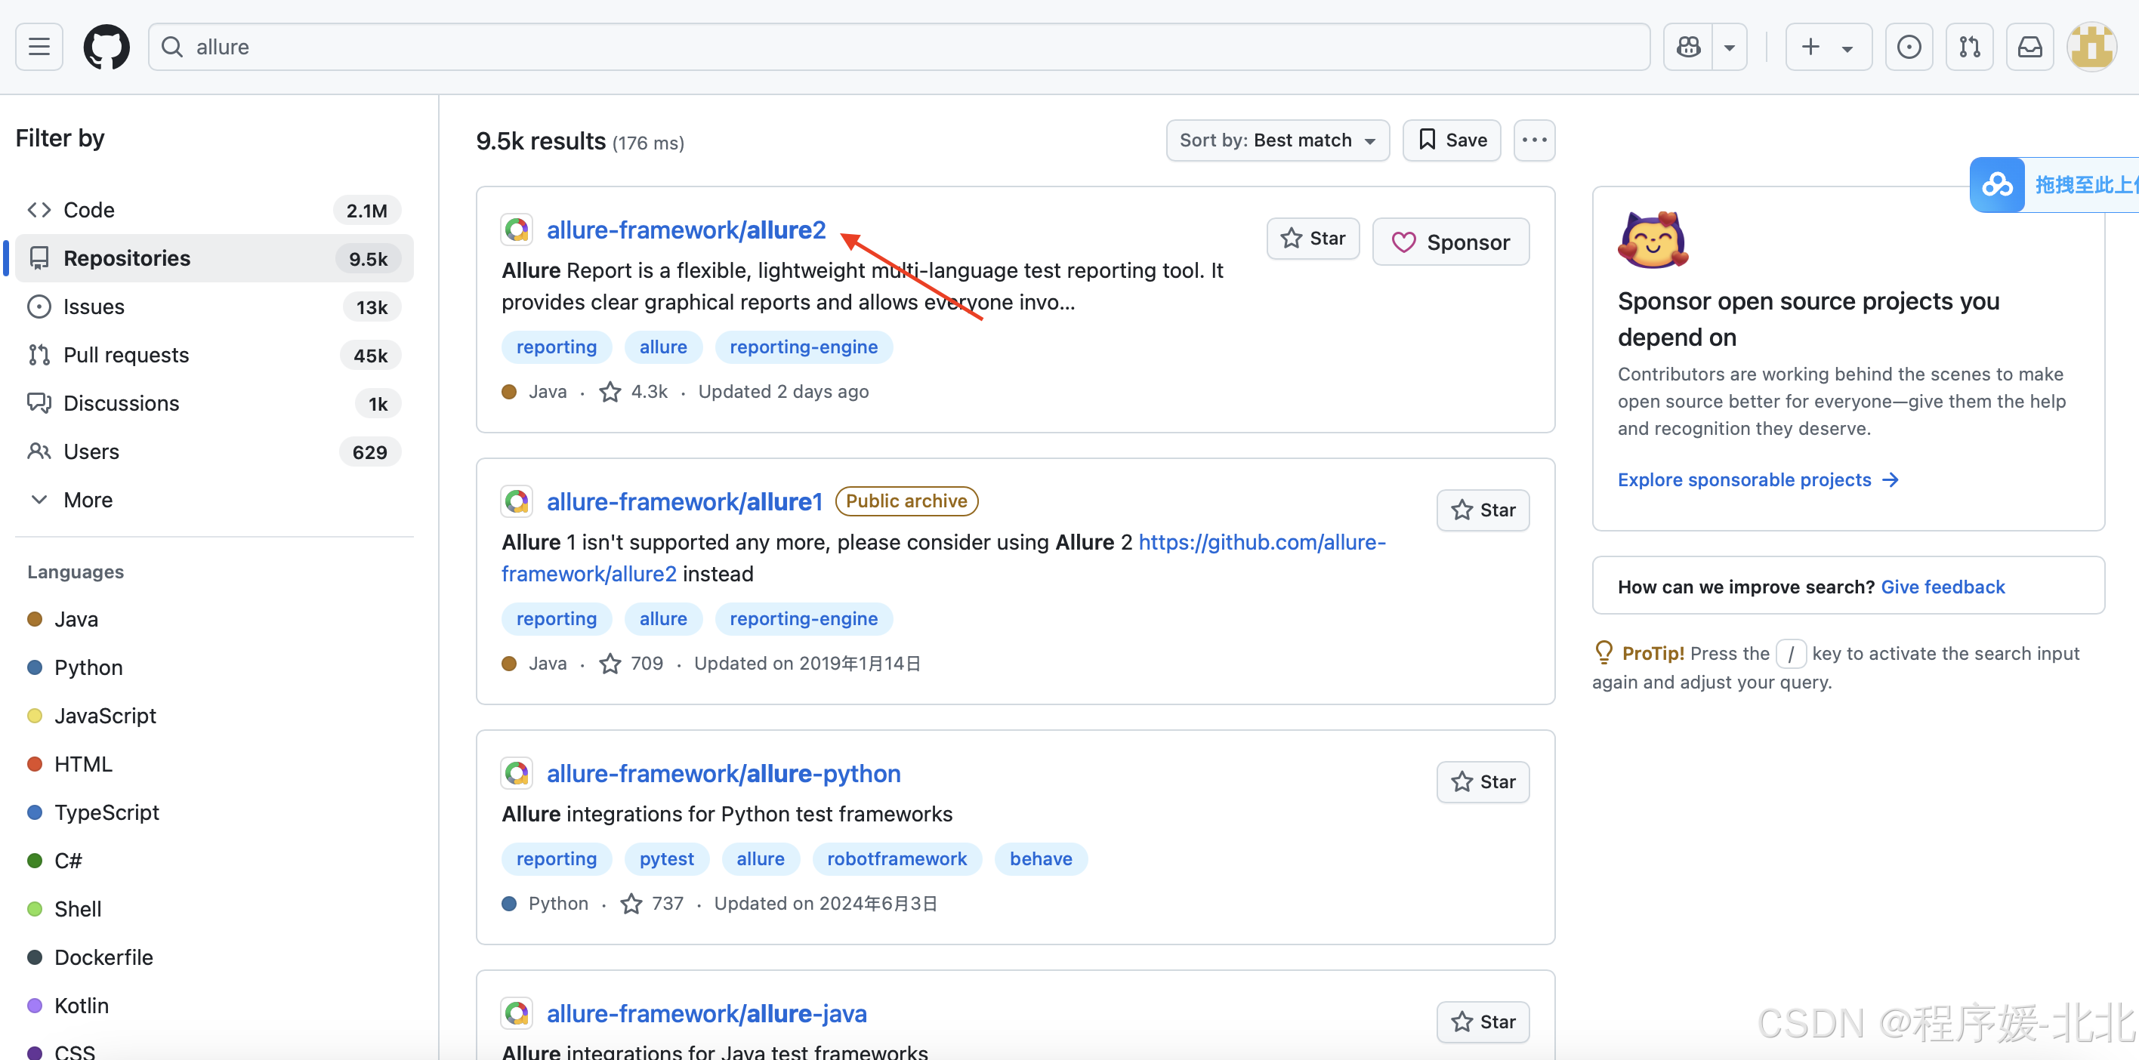
Task: Click the cloud upload floating widget icon
Action: point(1997,184)
